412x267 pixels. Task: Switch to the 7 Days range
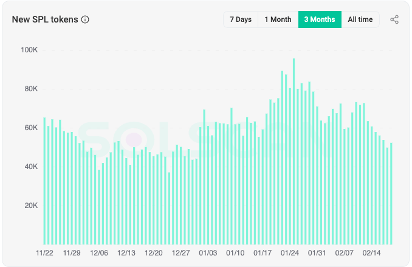(241, 19)
